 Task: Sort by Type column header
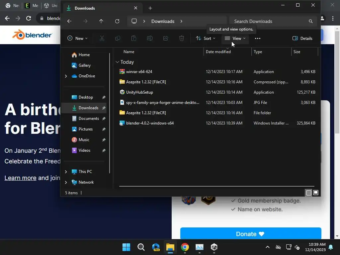[271, 52]
